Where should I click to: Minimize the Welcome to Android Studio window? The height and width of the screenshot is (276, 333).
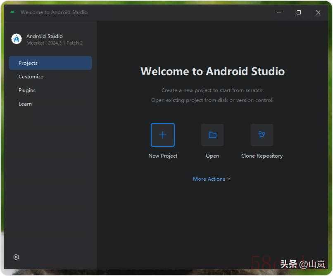pos(280,12)
